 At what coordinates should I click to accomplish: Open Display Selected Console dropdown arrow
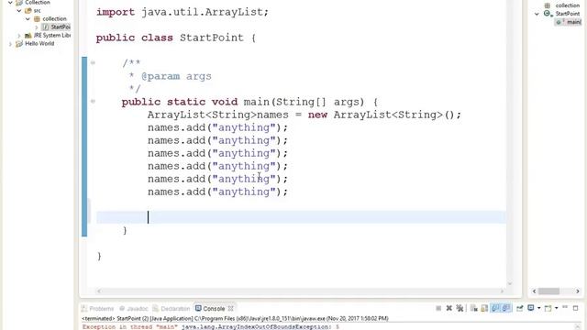539,308
